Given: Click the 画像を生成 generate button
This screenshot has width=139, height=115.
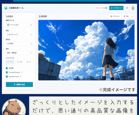Looking at the screenshot, I should (x=19, y=84).
